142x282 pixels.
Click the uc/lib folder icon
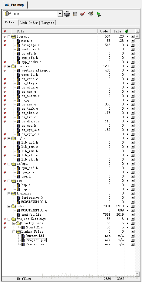[14, 138]
